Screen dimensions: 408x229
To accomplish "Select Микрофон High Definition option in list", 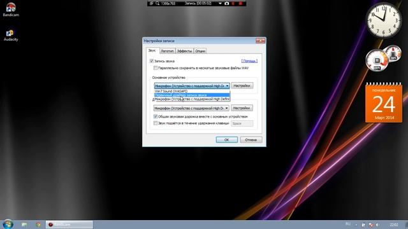I will click(x=192, y=99).
